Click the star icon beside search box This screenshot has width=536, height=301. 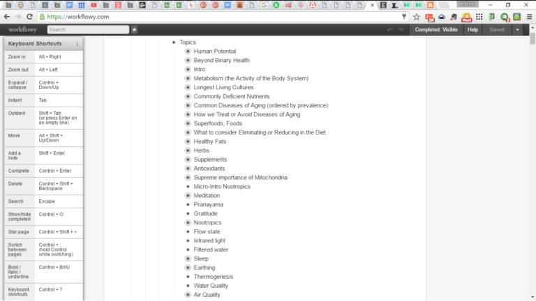pyautogui.click(x=135, y=30)
